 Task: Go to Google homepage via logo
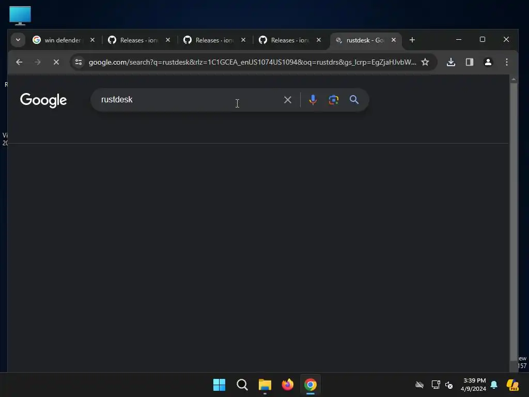[43, 100]
